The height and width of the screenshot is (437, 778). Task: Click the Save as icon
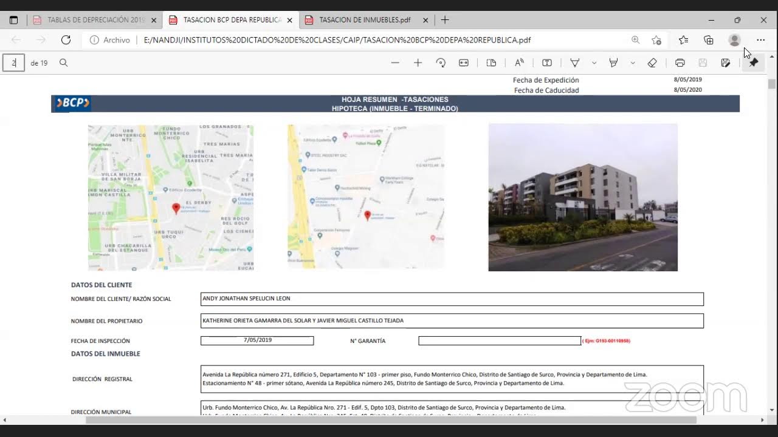click(726, 63)
